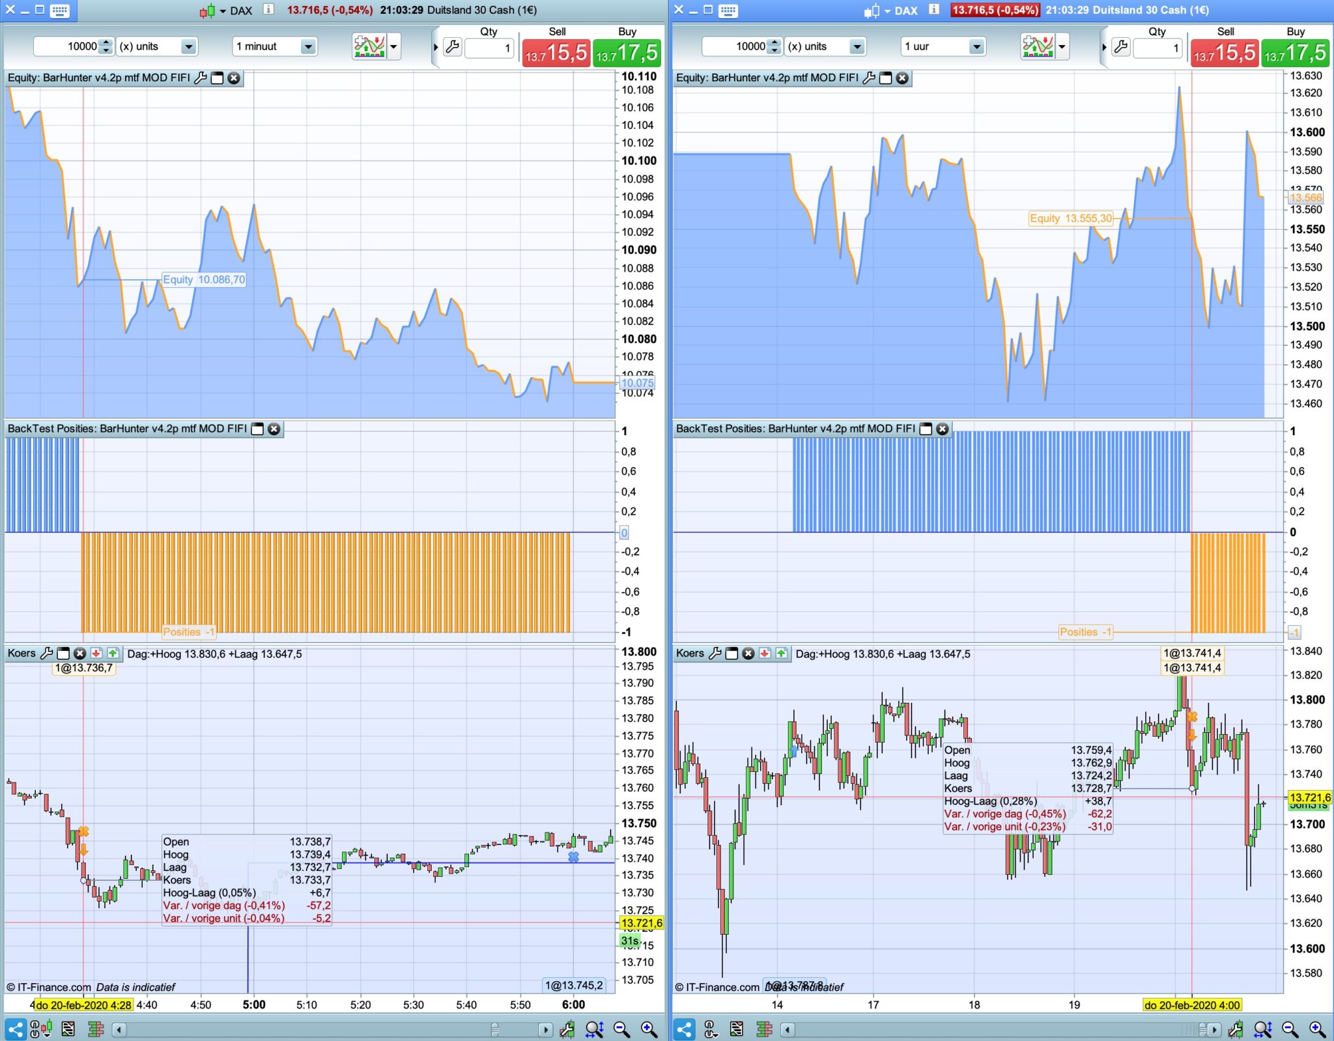
Task: Click the scrollbar thumb under the left chart
Action: tap(495, 1029)
